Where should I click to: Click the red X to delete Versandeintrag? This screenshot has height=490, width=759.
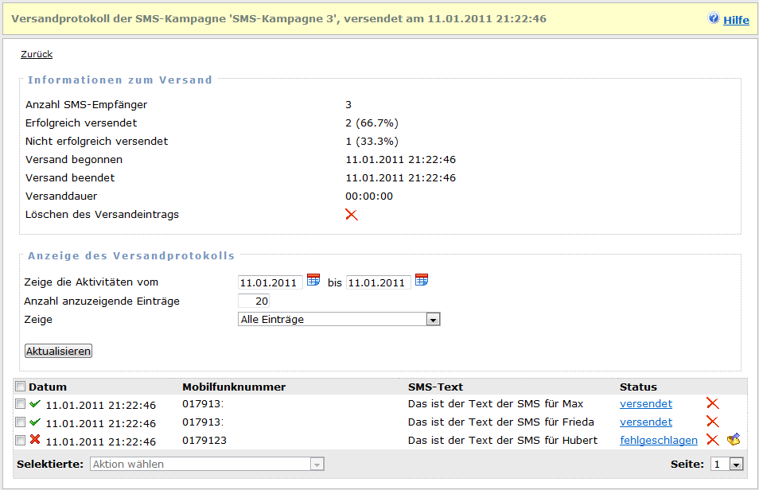pyautogui.click(x=351, y=215)
